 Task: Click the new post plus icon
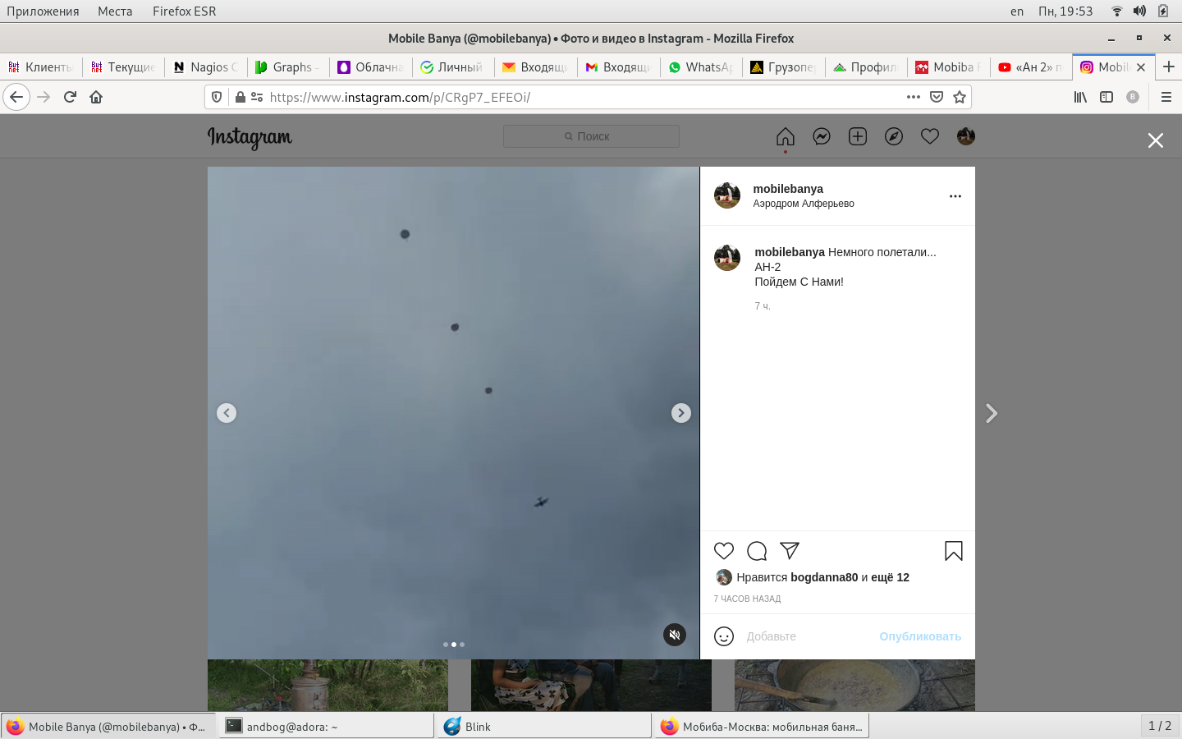(x=857, y=136)
